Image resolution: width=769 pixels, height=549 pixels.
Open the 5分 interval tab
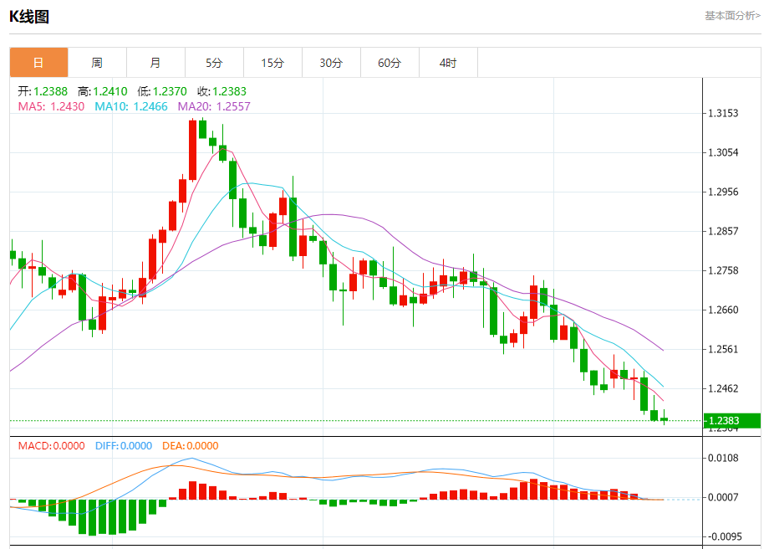(214, 63)
